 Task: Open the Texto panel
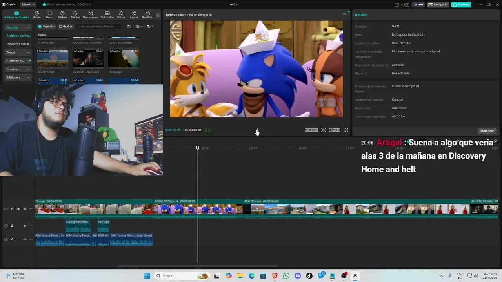click(x=49, y=15)
